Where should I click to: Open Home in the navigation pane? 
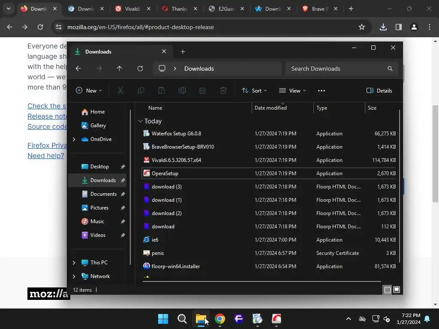(x=97, y=112)
